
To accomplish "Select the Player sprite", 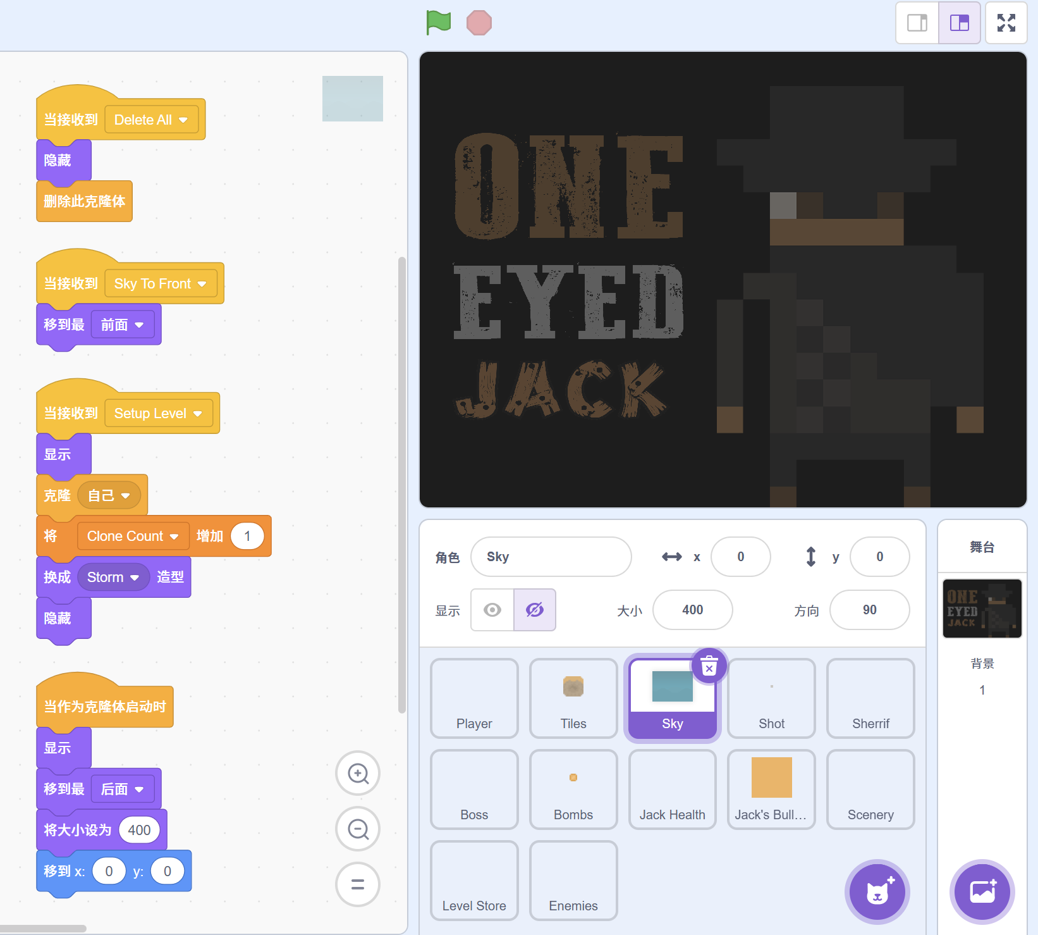I will (474, 698).
